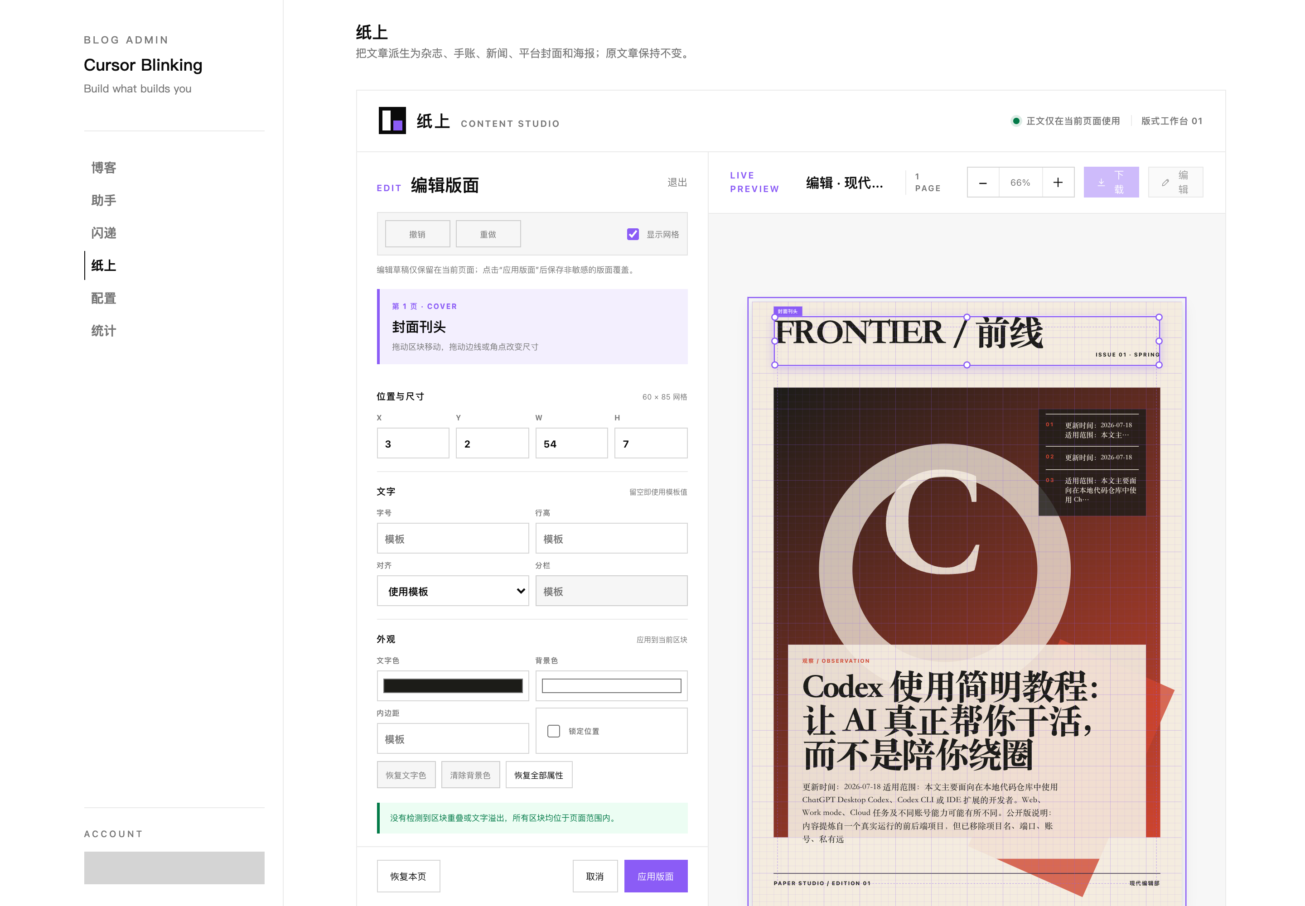Click the 纸上 Content Studio logo icon

392,120
